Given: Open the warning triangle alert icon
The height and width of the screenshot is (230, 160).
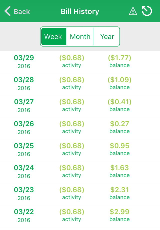Looking at the screenshot, I should tap(133, 11).
